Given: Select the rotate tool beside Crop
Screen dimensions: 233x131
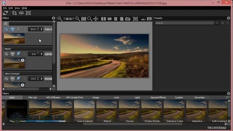Looking at the screenshot, I should [21, 13].
